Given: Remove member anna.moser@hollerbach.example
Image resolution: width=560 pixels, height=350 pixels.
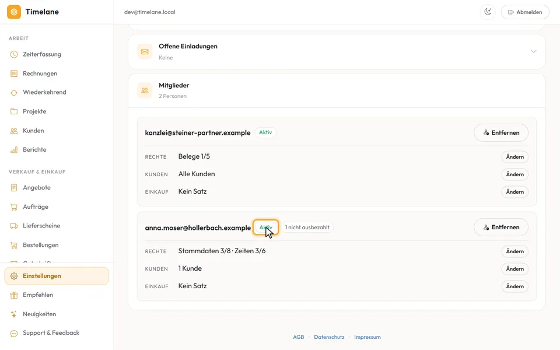Looking at the screenshot, I should click(501, 227).
